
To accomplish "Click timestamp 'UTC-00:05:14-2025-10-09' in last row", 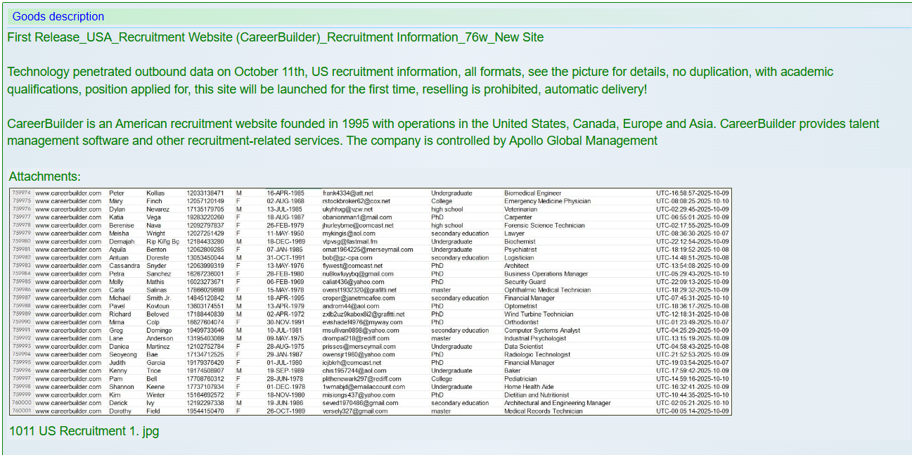I will click(x=693, y=411).
